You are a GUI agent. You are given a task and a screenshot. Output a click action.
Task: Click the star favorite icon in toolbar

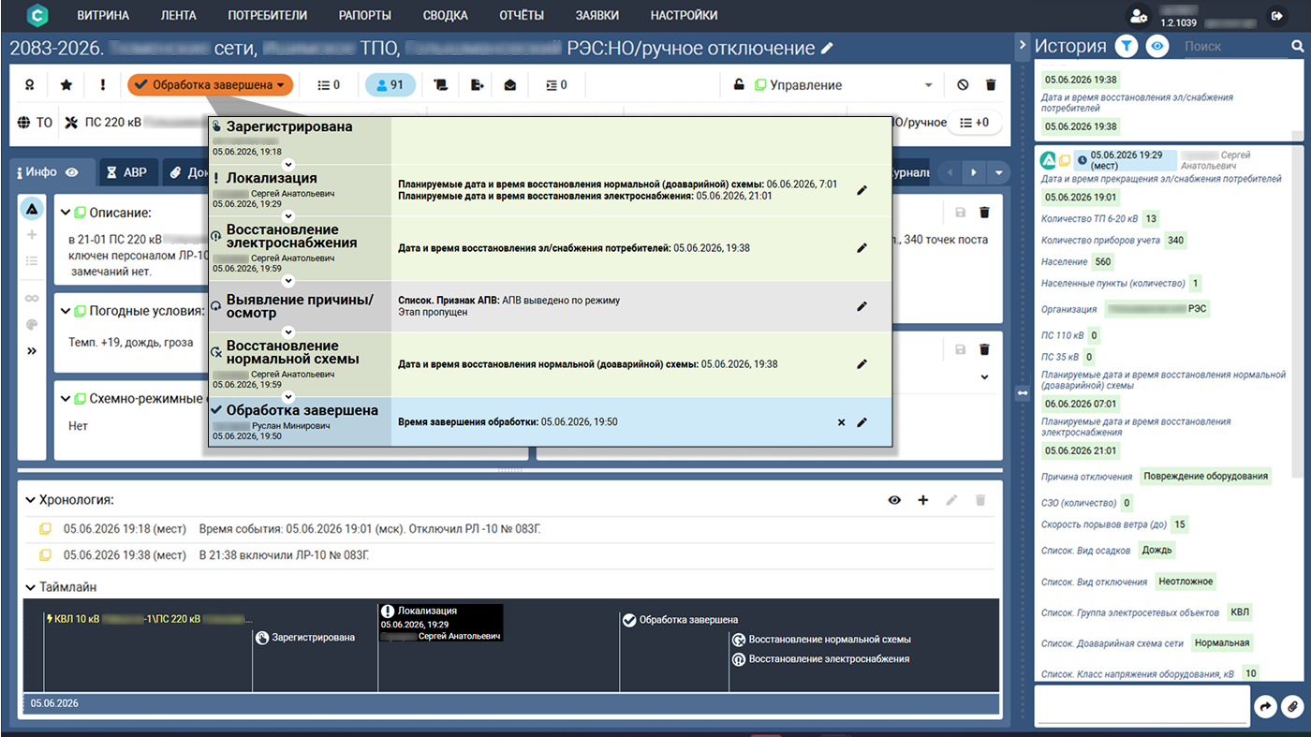coord(66,85)
